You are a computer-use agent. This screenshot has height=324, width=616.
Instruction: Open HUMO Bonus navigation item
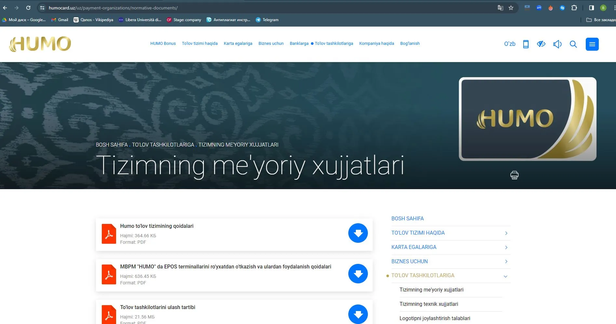[163, 44]
